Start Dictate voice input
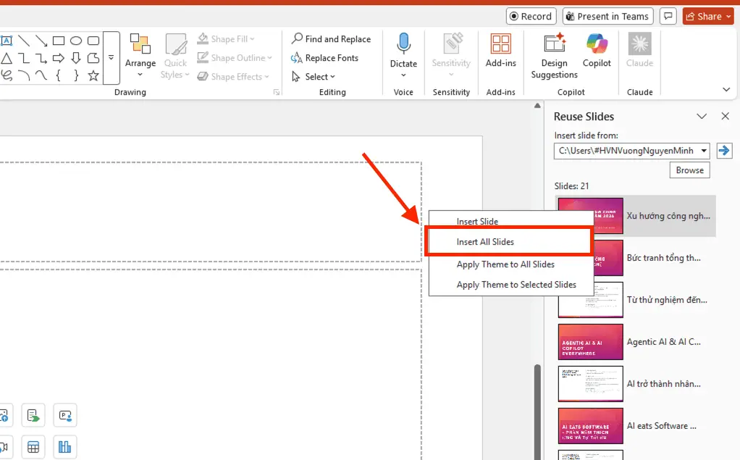Screen dimensions: 740x460 [403, 56]
